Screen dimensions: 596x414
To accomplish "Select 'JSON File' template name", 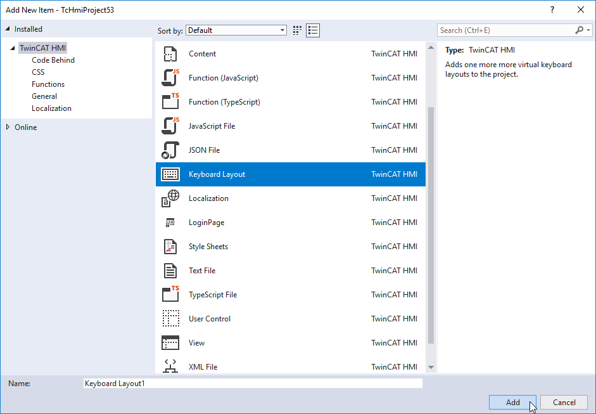I will point(204,150).
